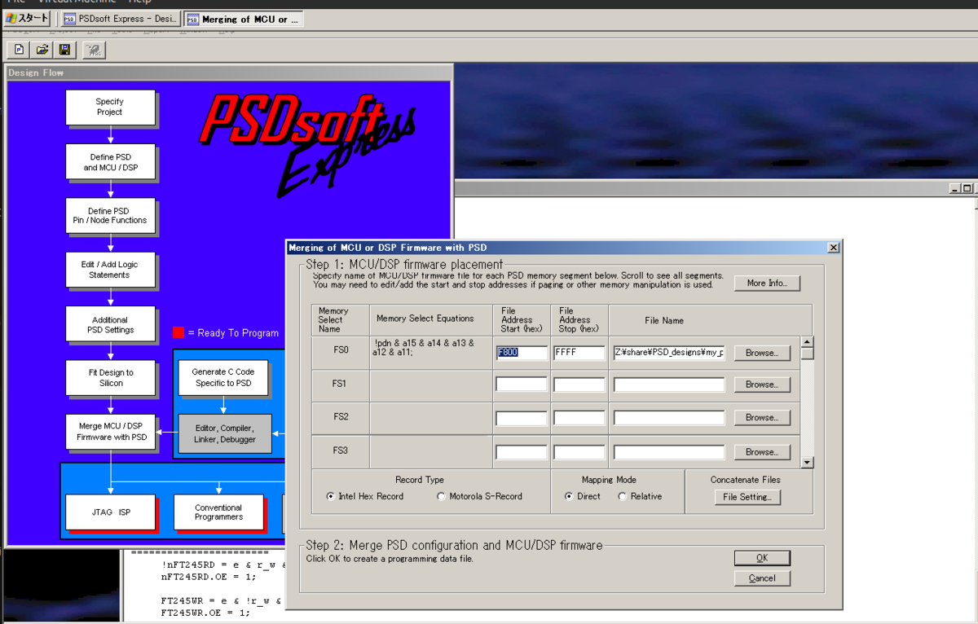This screenshot has height=624, width=978.
Task: Click the JTAG ISP box
Action: click(x=110, y=512)
